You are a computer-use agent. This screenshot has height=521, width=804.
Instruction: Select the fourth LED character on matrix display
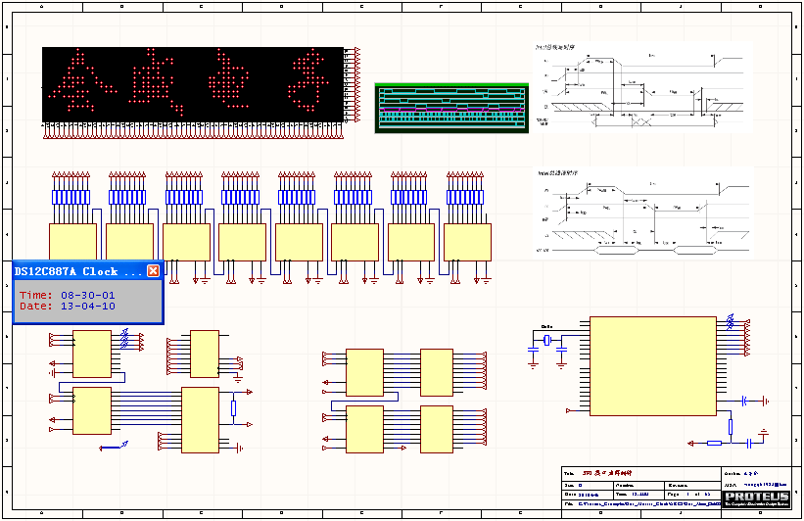click(x=309, y=80)
